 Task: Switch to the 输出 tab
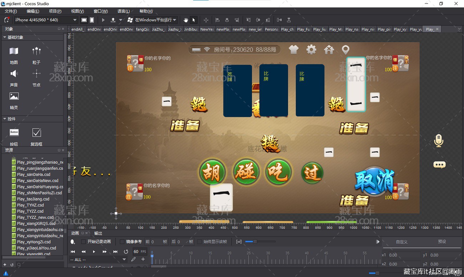(x=98, y=233)
